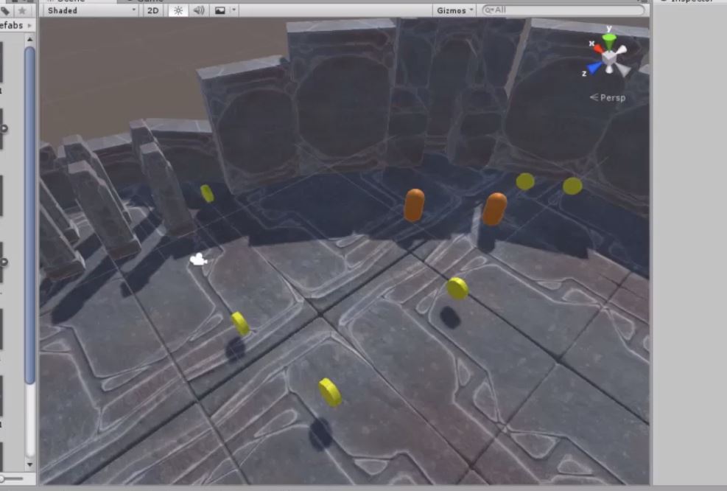727x491 pixels.
Task: Toggle scene audio speaker icon
Action: tap(199, 10)
